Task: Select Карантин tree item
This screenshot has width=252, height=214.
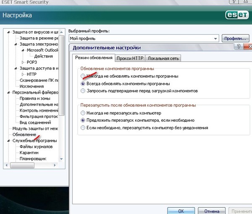Action: click(x=29, y=153)
